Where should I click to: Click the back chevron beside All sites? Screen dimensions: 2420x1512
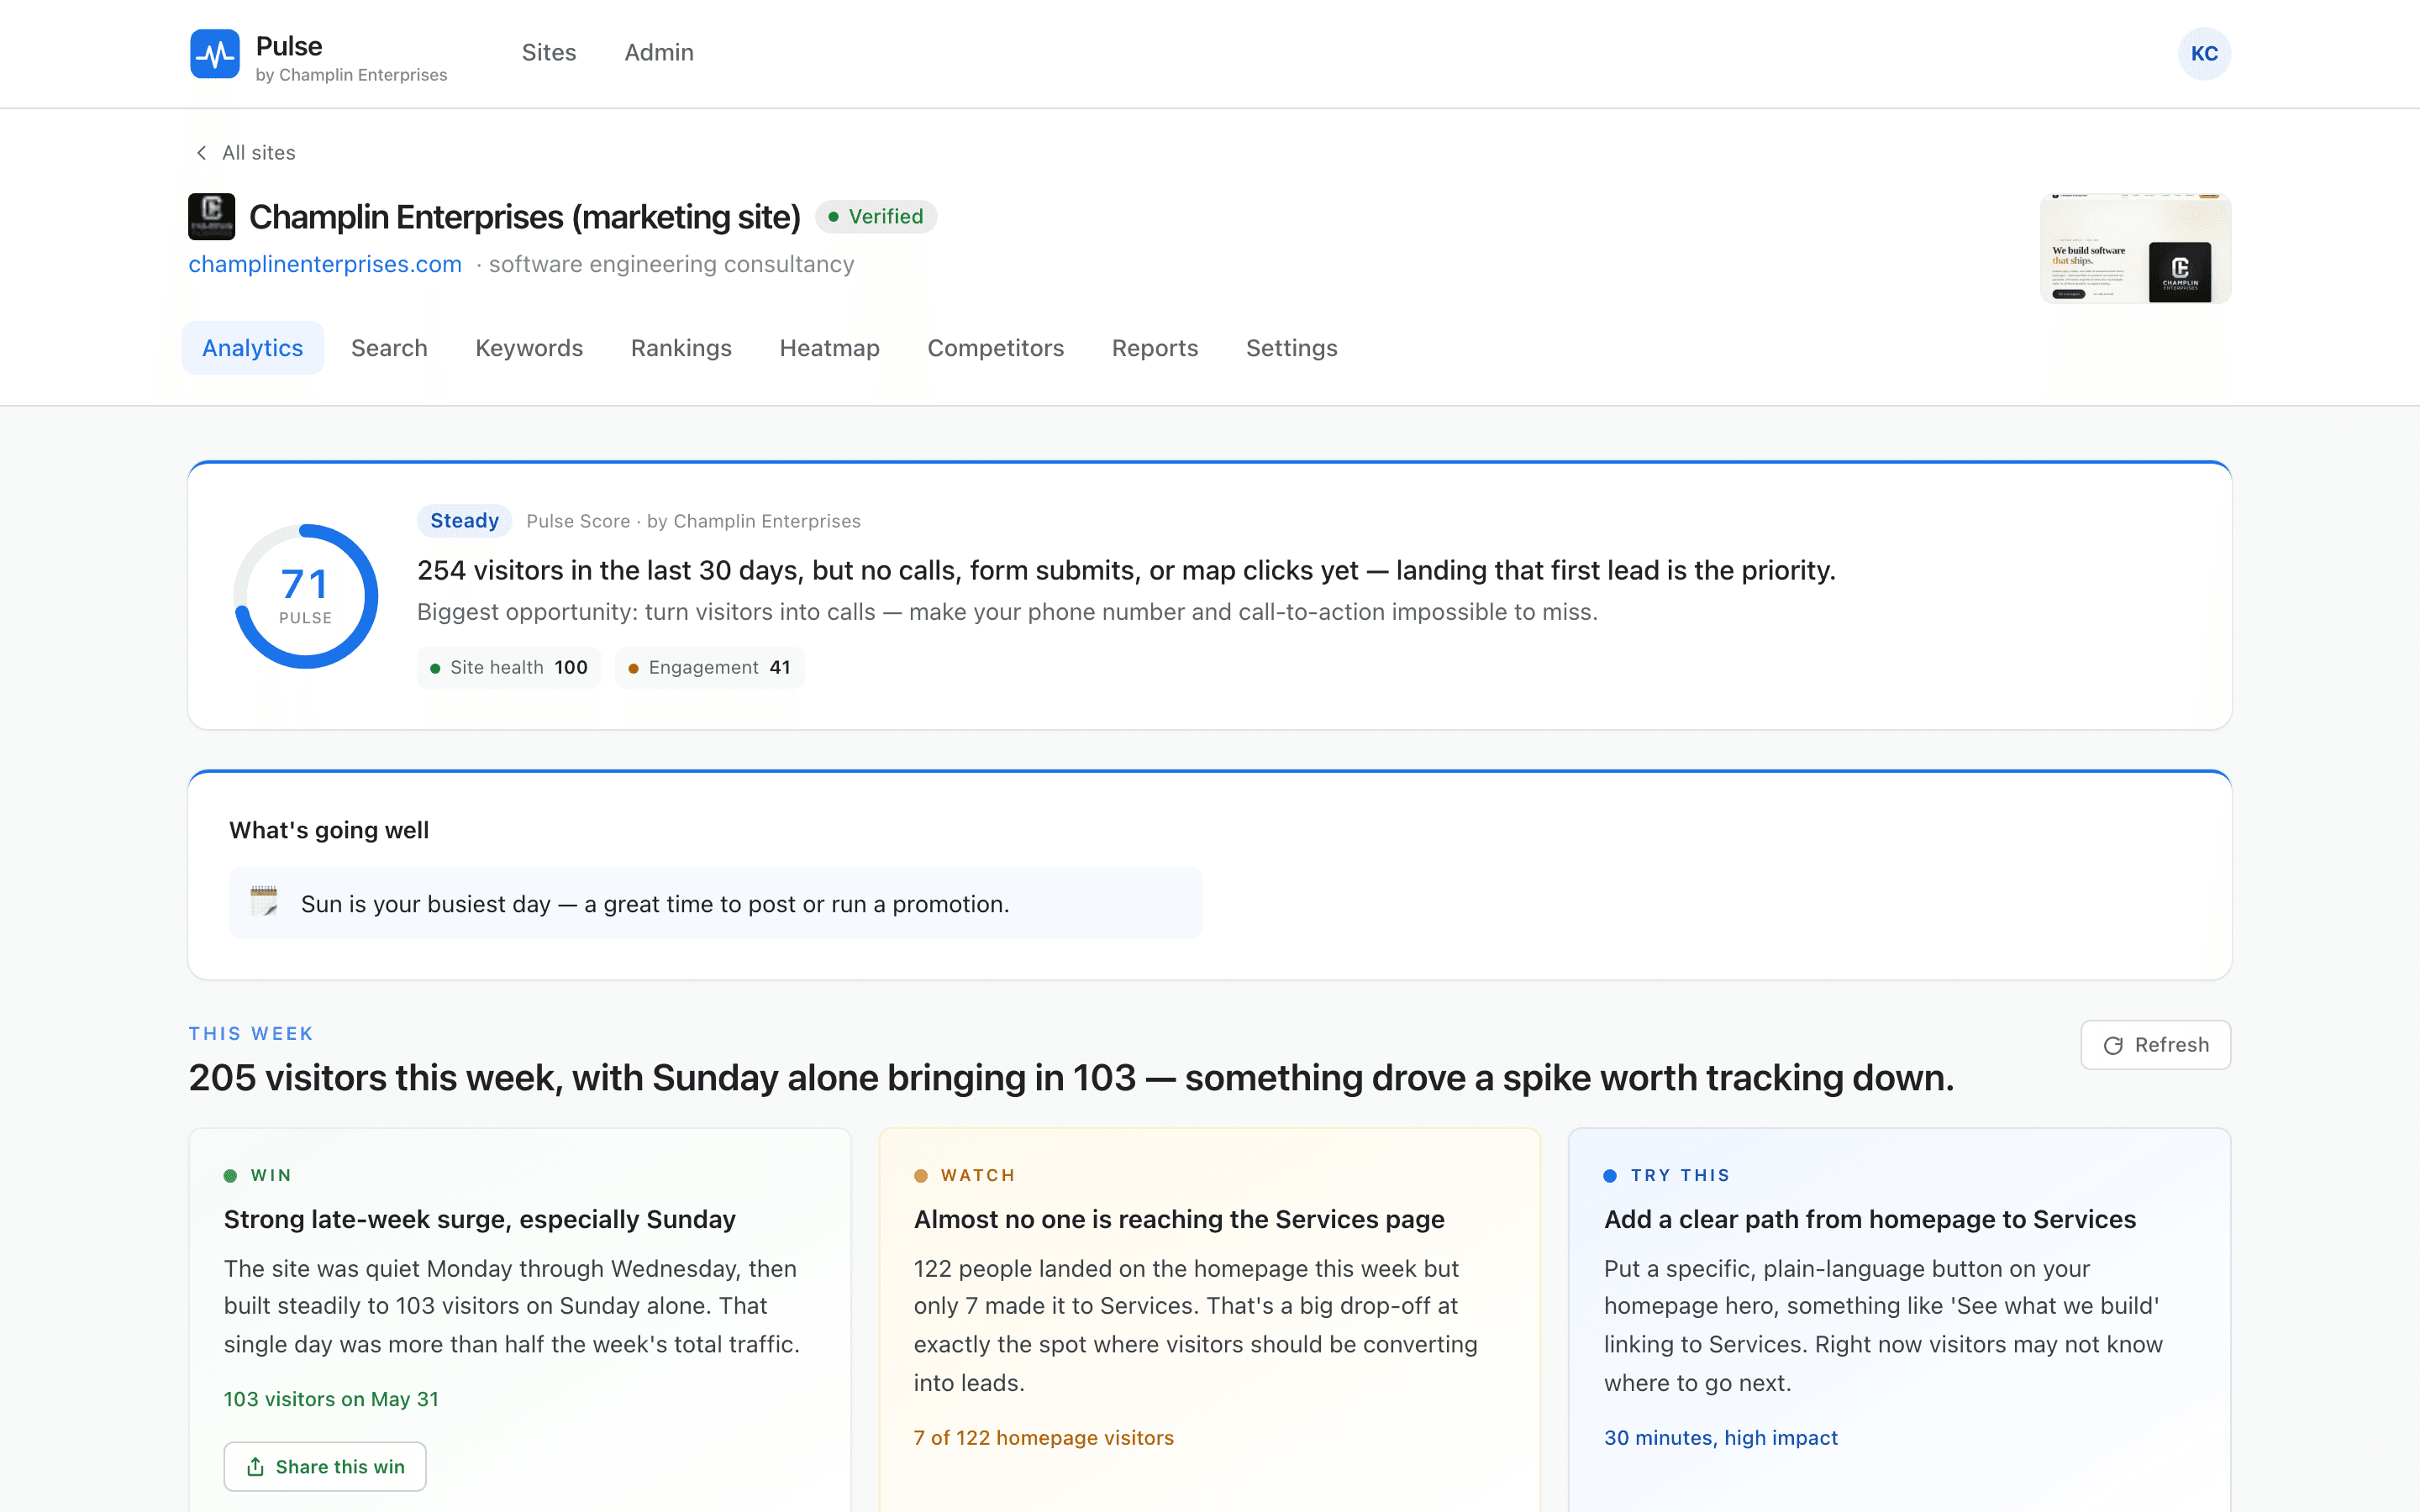point(201,153)
